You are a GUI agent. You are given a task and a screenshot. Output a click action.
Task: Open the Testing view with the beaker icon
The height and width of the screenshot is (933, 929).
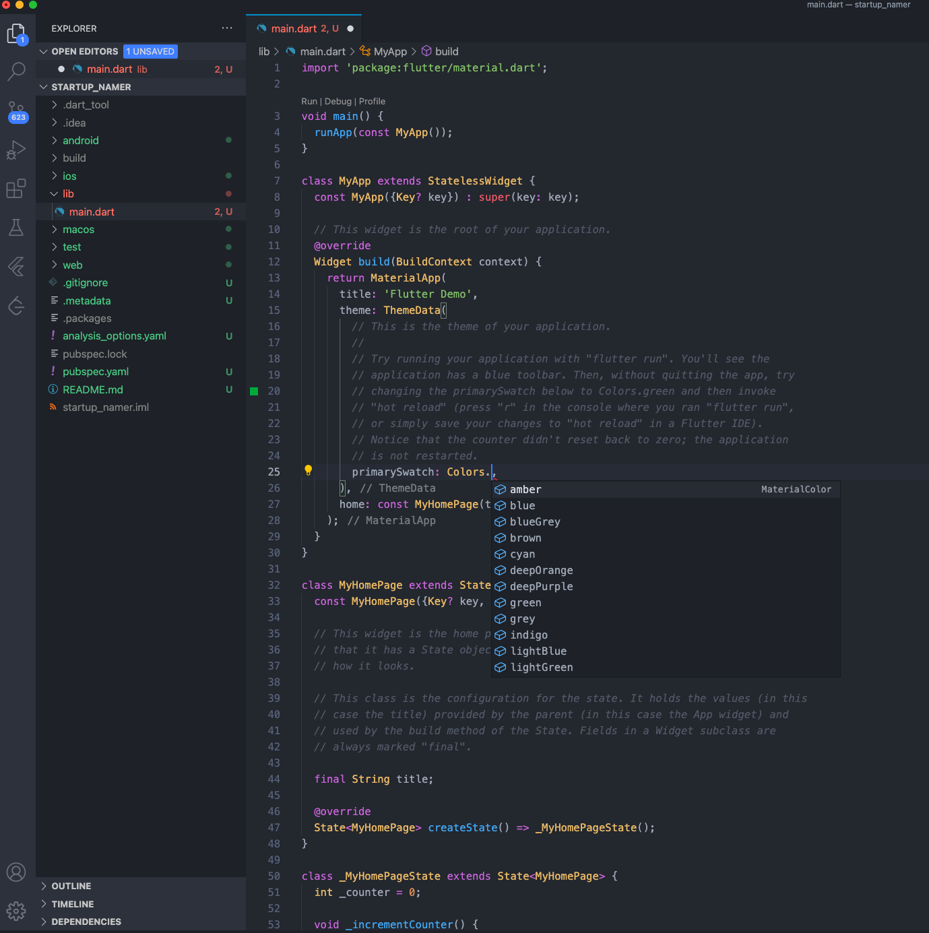coord(16,228)
